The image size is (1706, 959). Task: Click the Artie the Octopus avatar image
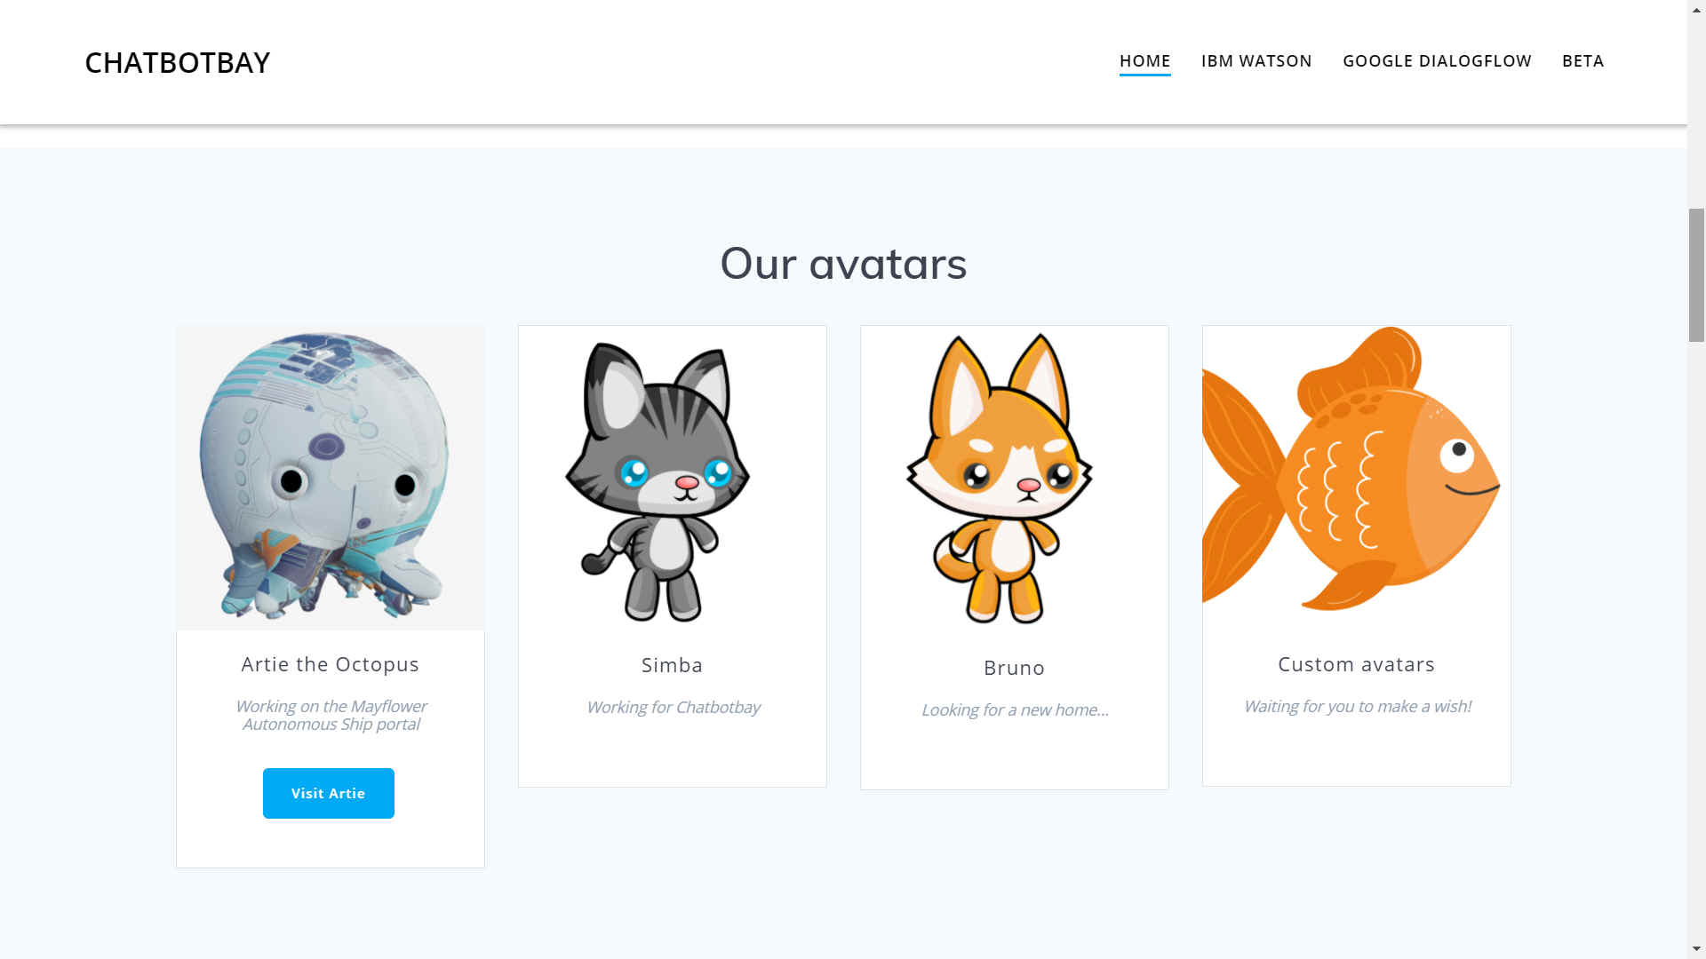(331, 478)
